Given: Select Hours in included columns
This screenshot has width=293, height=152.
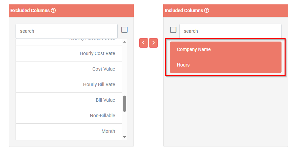Looking at the screenshot, I should click(225, 65).
